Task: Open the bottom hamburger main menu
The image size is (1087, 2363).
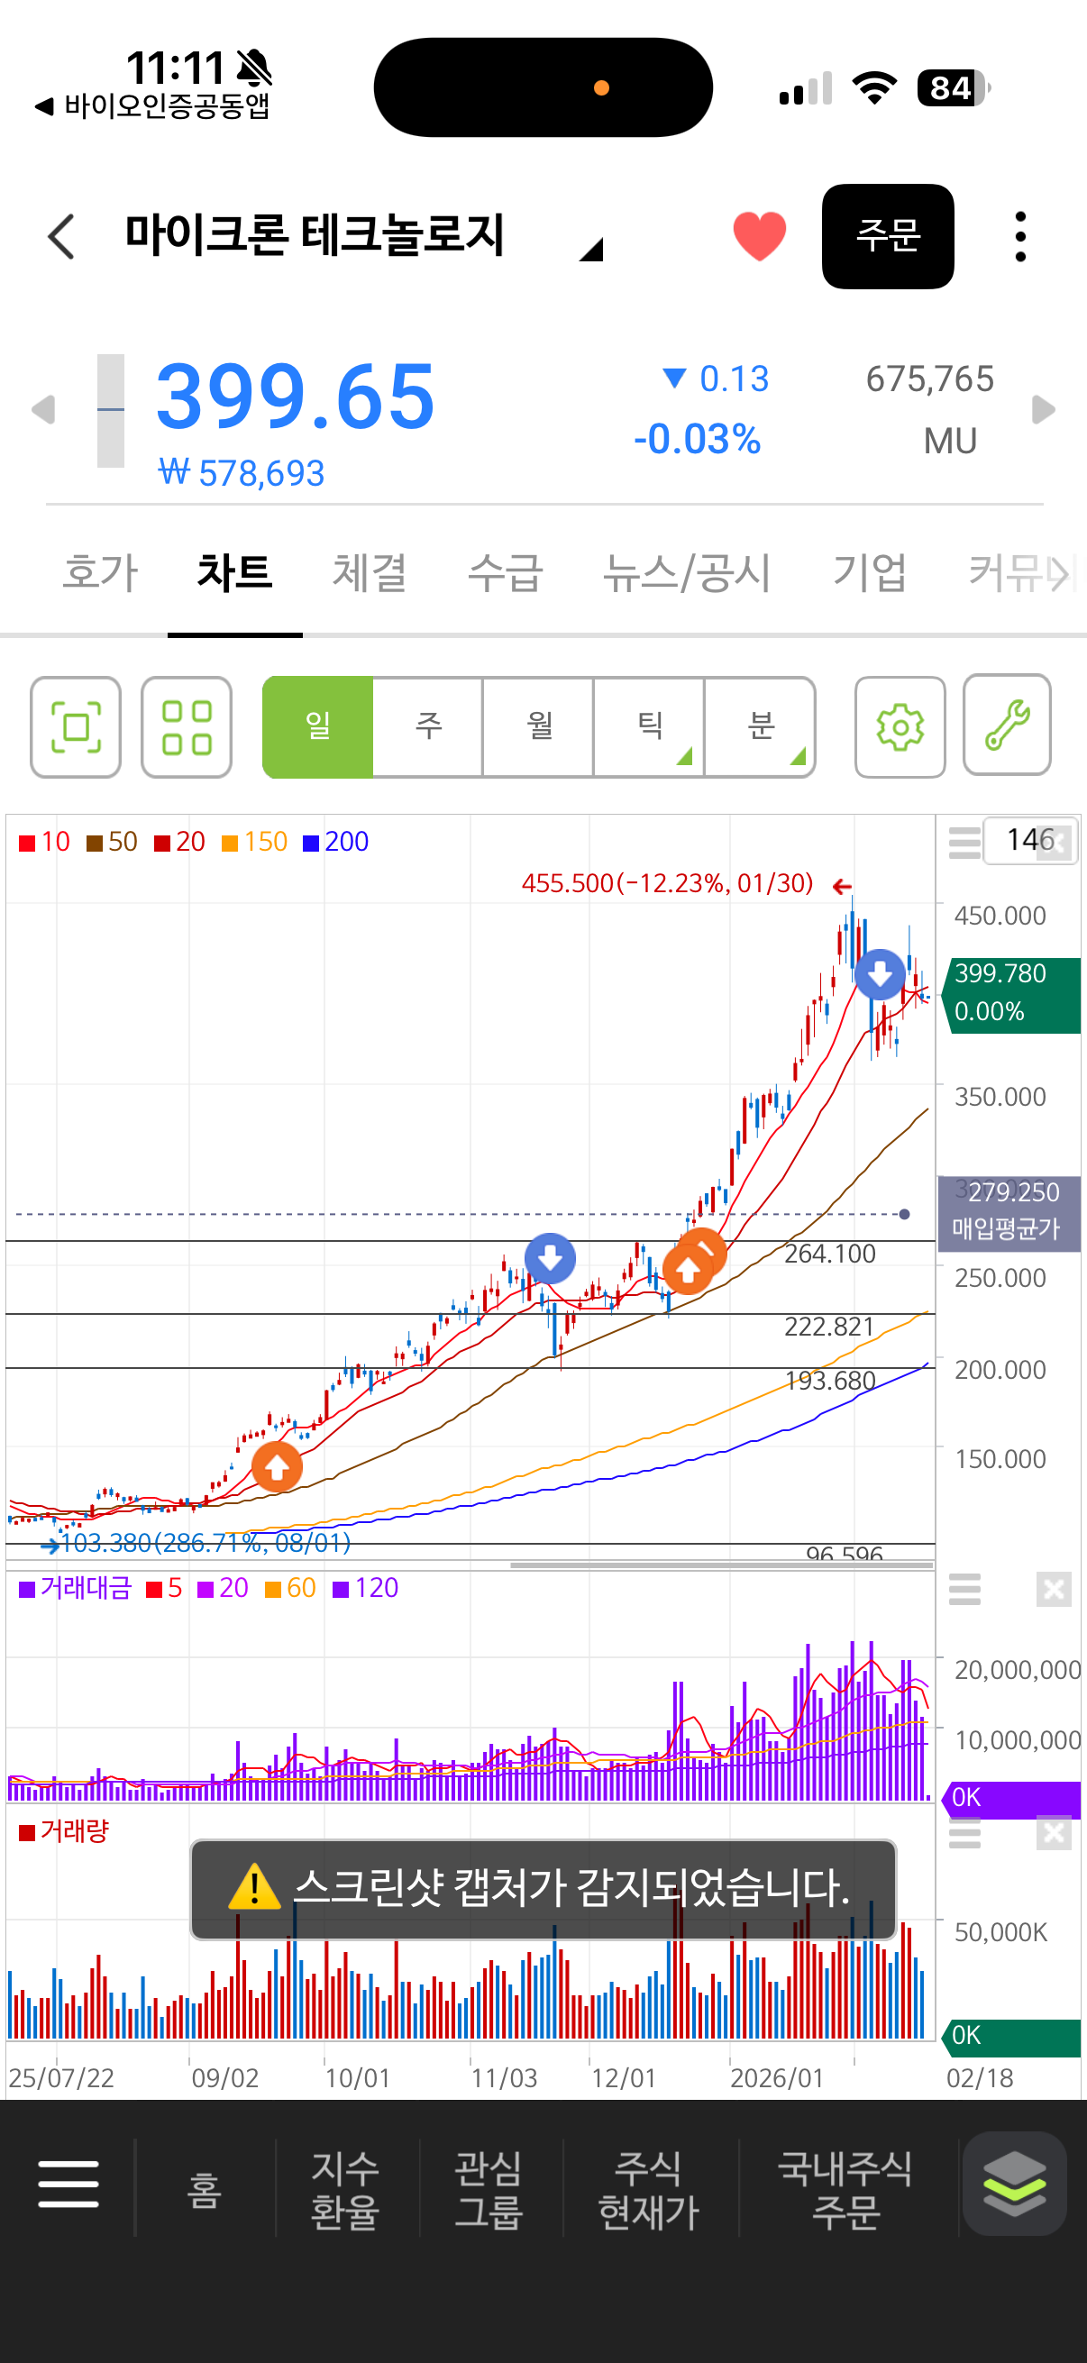Action: coord(69,2183)
